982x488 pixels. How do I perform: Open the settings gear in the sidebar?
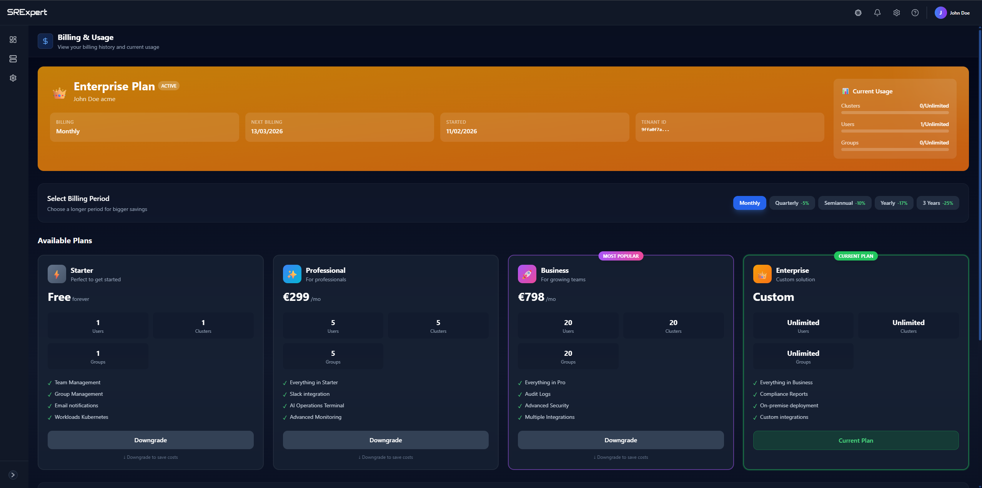pos(13,78)
